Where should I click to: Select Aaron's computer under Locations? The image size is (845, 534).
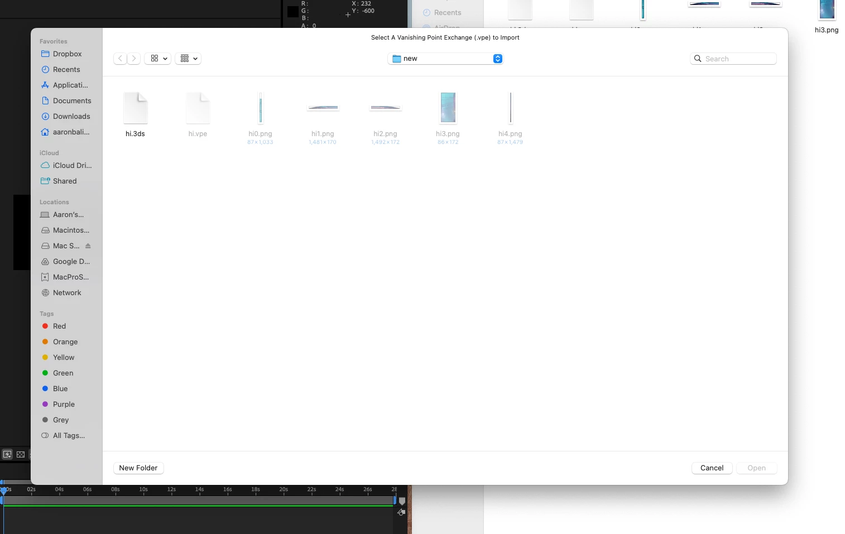click(63, 215)
